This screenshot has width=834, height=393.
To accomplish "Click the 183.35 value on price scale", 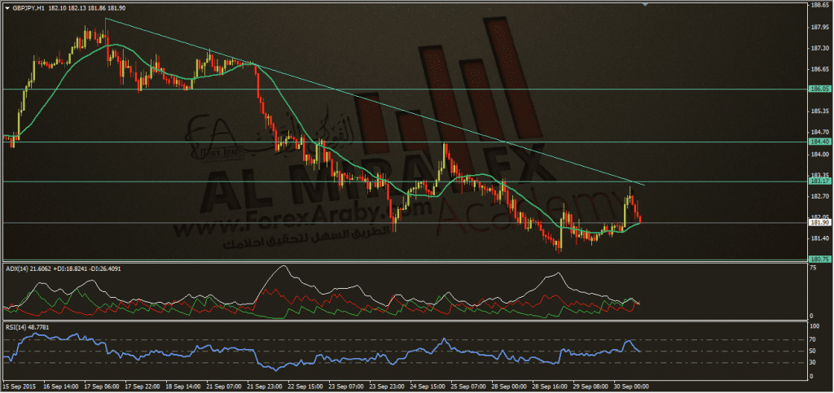I will click(819, 175).
